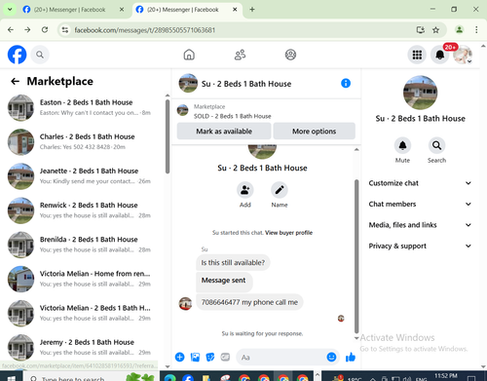487x381 pixels.
Task: Click the conversation list scrollbar
Action: pyautogui.click(x=168, y=136)
